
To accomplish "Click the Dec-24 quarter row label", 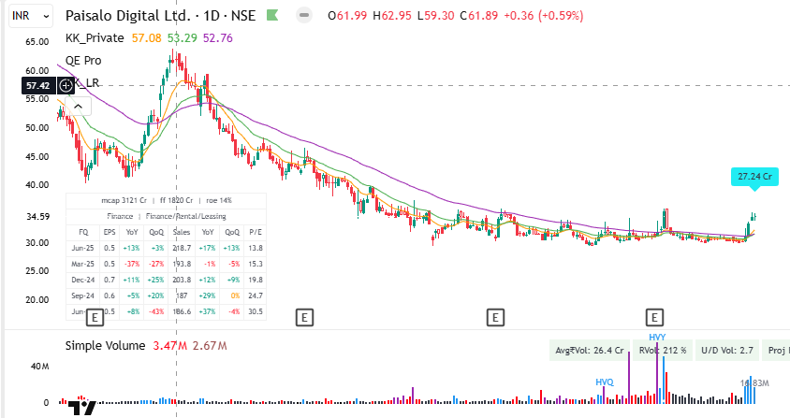I will tap(82, 280).
